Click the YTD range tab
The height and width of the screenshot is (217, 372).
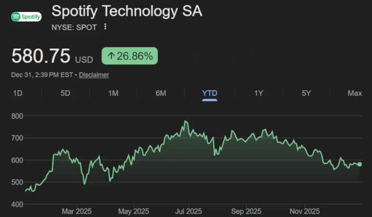pos(210,93)
